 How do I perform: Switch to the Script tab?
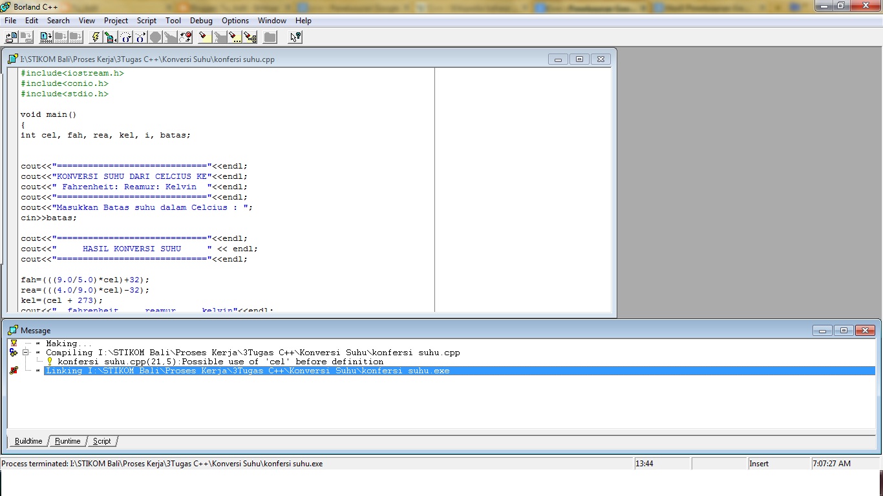coord(101,441)
